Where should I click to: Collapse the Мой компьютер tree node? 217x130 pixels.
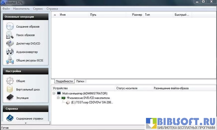pyautogui.click(x=54, y=94)
